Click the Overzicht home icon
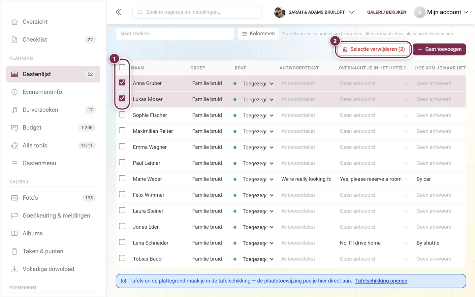475x297 pixels. [x=15, y=22]
